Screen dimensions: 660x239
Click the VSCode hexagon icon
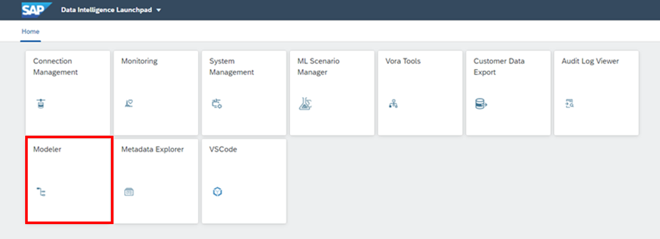[x=217, y=192]
